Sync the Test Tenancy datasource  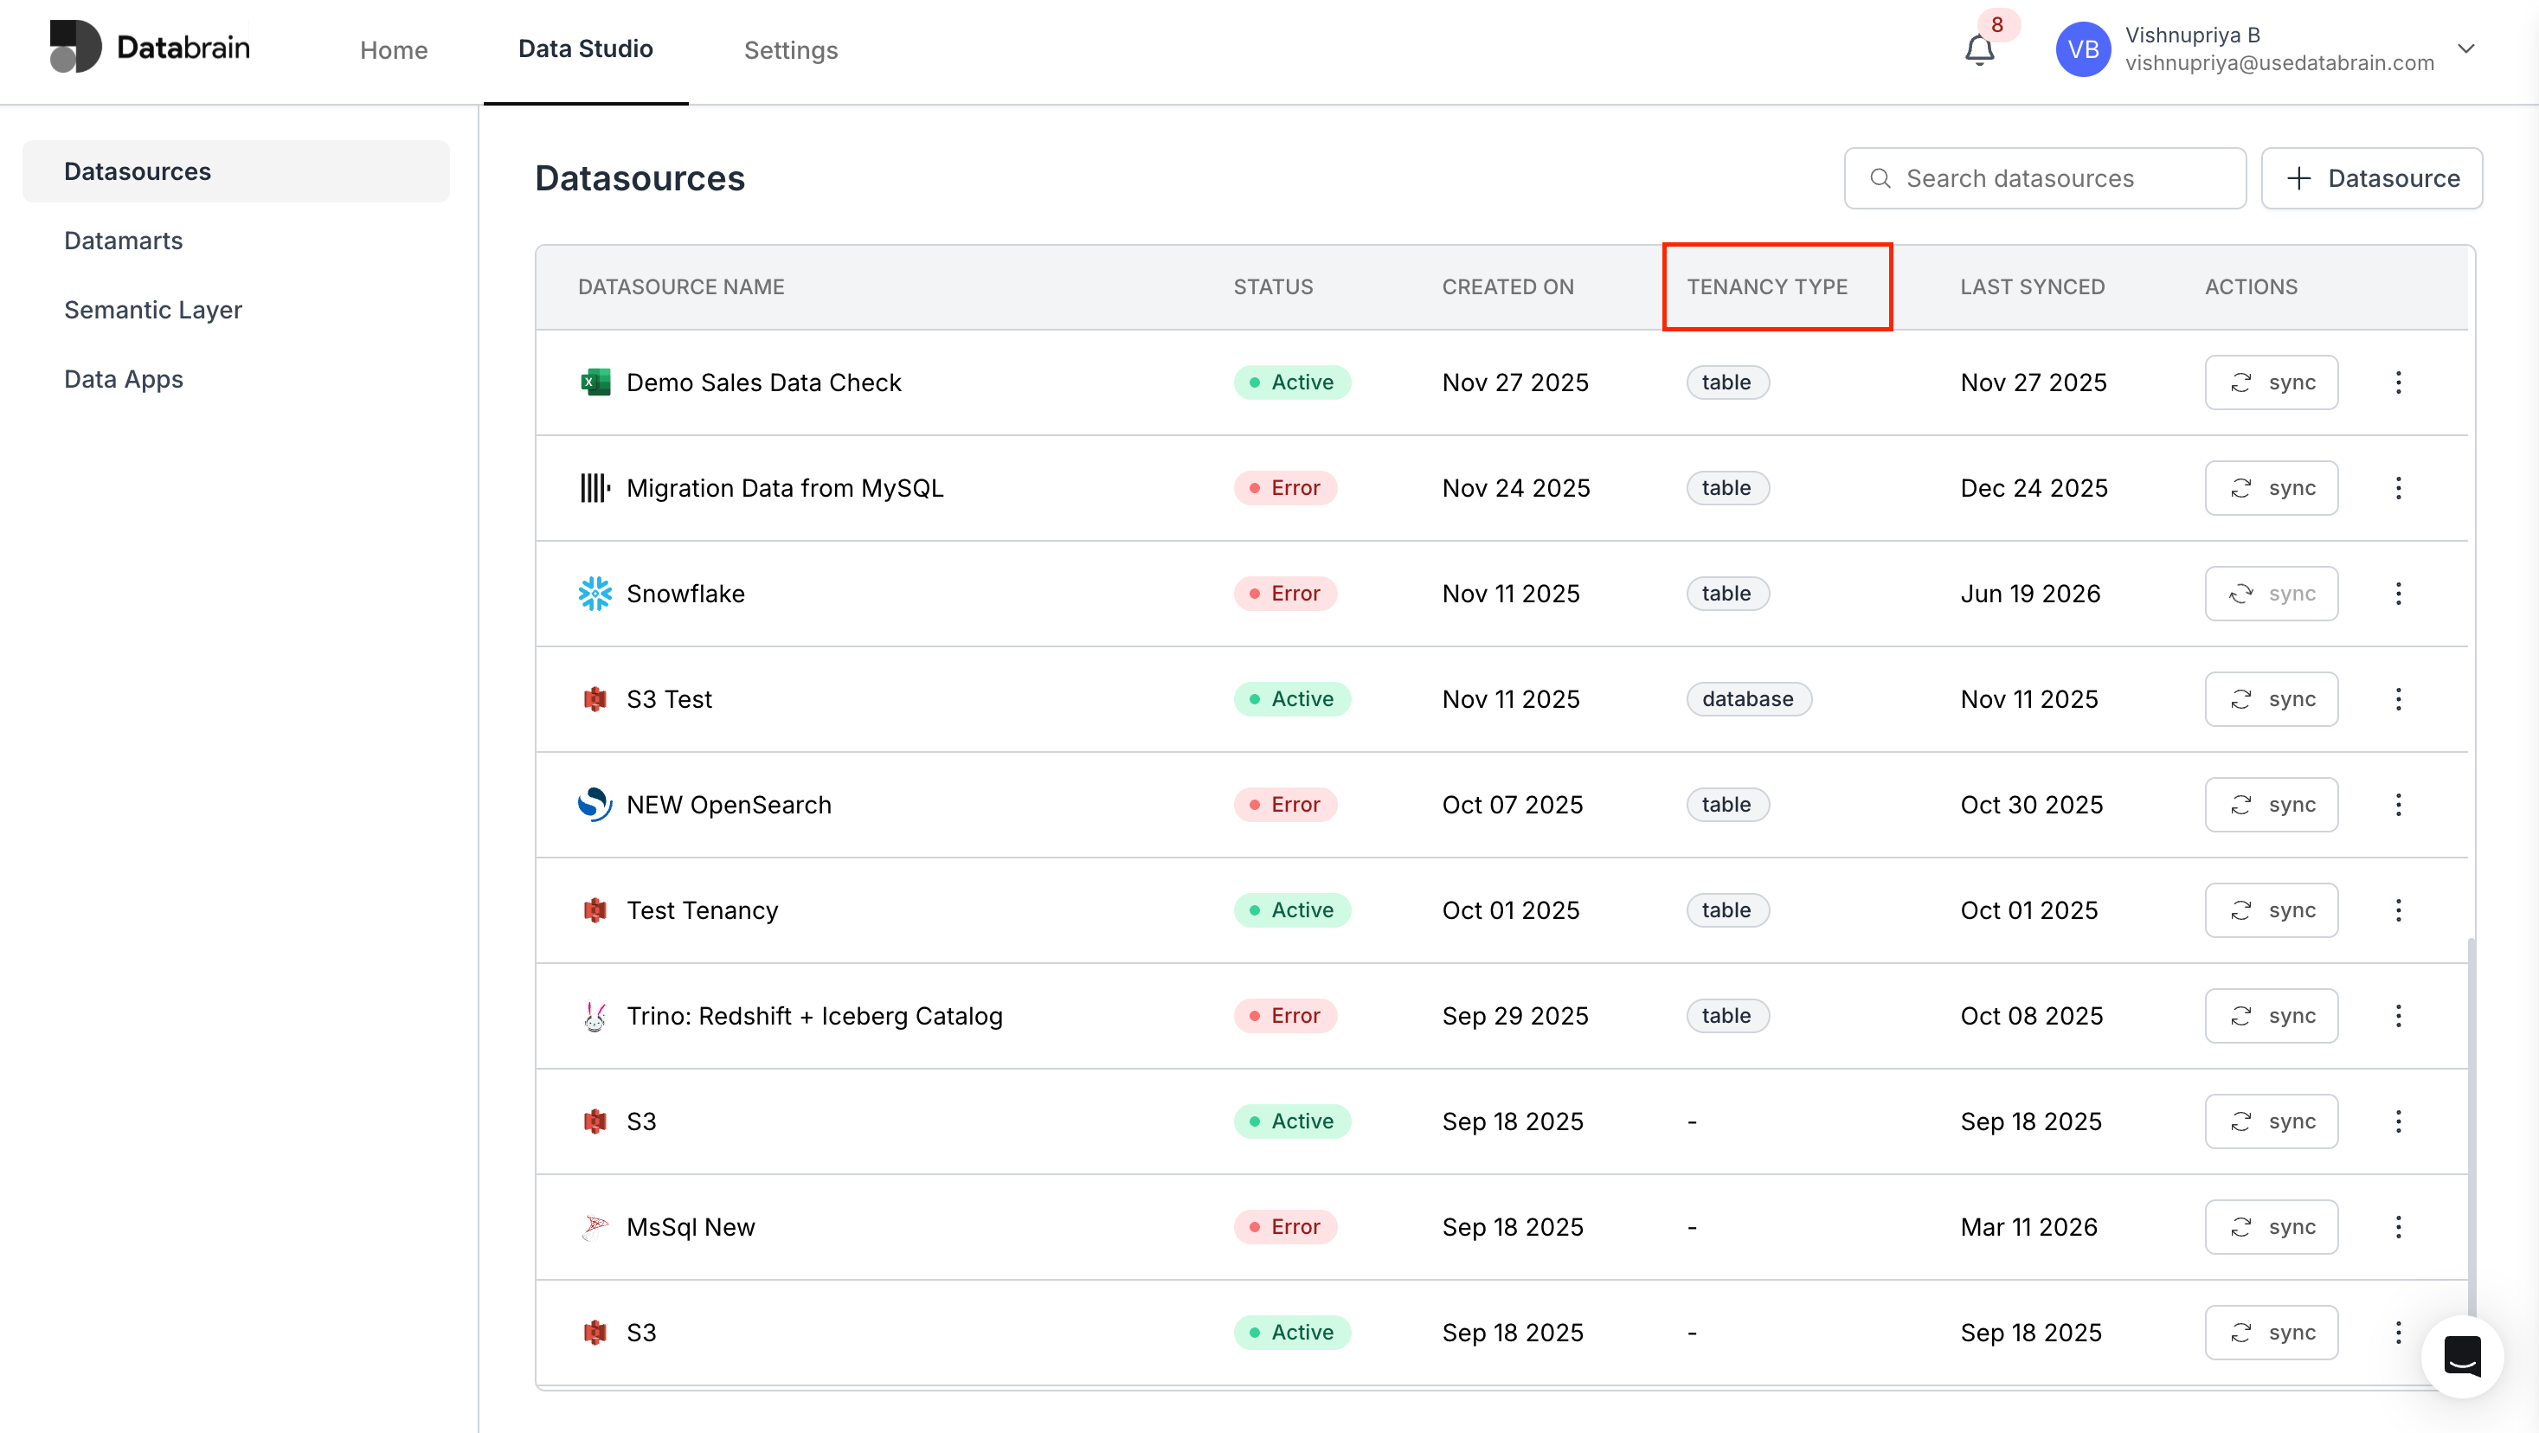point(2271,909)
